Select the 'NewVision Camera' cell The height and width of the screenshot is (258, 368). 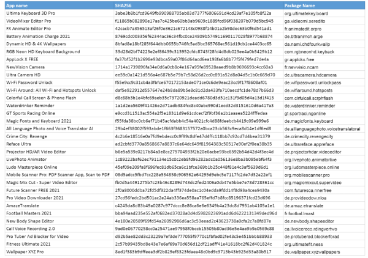point(59,67)
